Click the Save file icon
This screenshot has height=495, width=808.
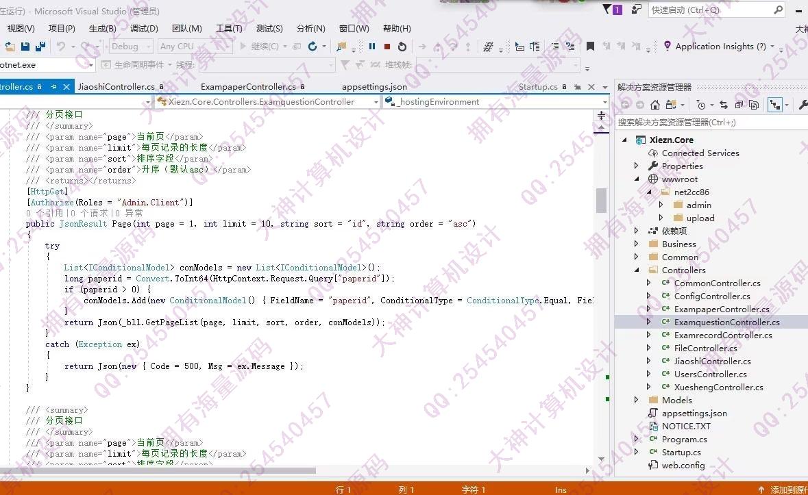25,47
